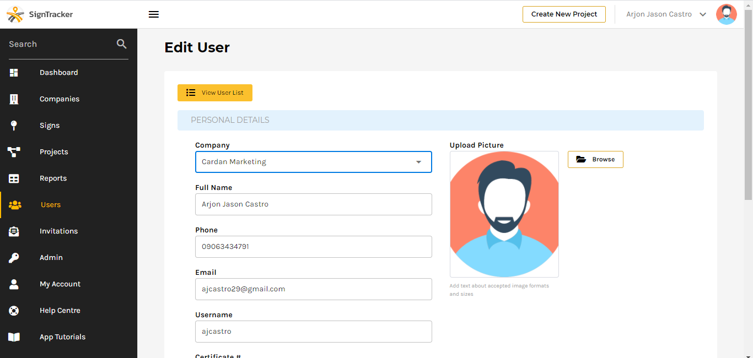Toggle the hamburger menu icon
Viewport: 753px width, 358px height.
(x=154, y=14)
